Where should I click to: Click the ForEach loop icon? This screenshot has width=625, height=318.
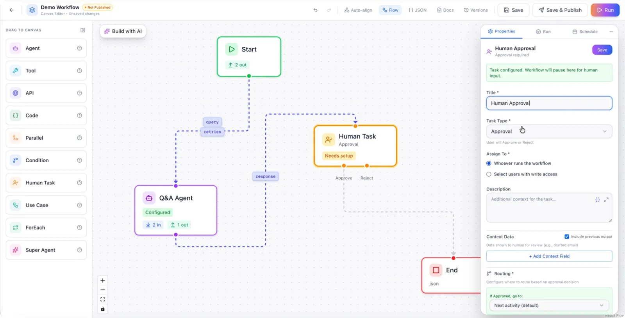[16, 227]
